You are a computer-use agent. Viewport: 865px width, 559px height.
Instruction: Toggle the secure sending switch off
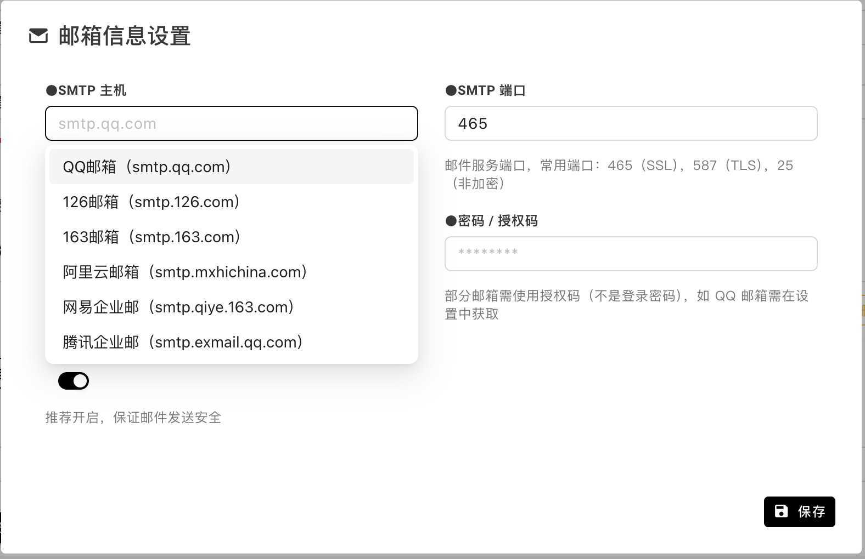click(74, 381)
